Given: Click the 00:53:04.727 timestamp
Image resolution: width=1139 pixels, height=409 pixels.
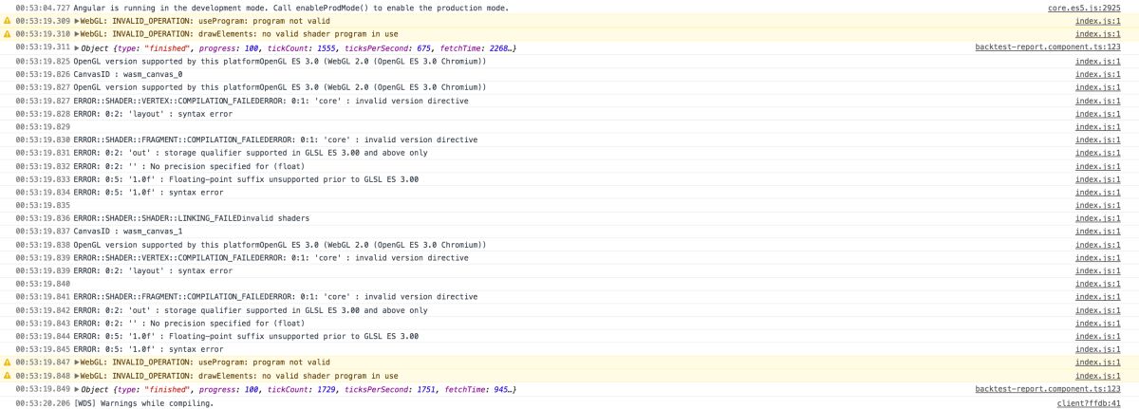Looking at the screenshot, I should [x=43, y=8].
